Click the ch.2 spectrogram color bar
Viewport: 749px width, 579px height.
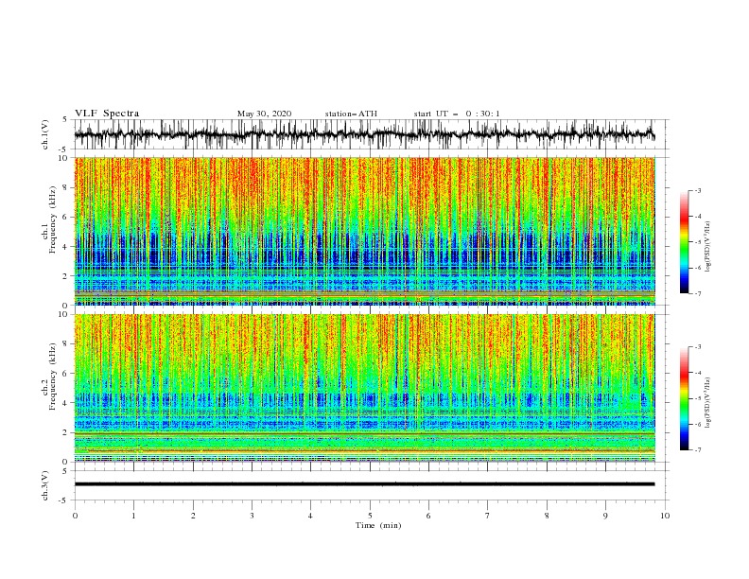685,398
